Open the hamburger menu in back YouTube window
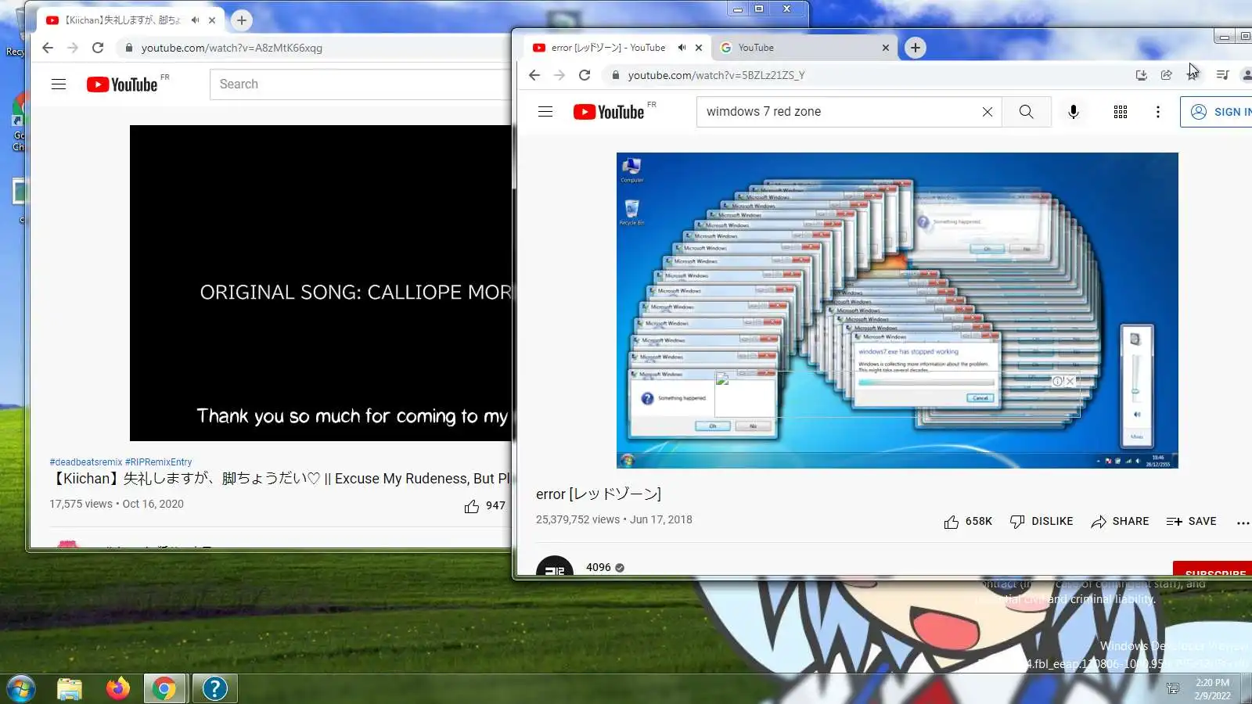Image resolution: width=1252 pixels, height=704 pixels. tap(59, 84)
